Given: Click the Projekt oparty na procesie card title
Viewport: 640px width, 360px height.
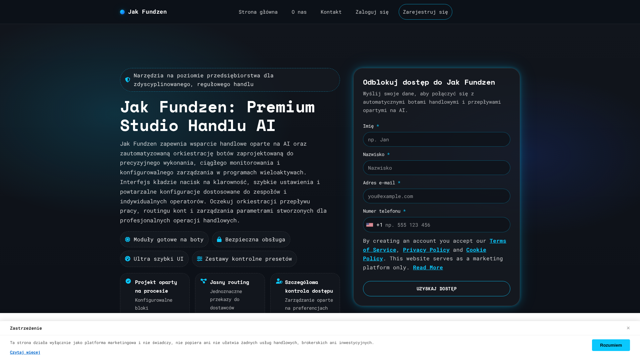Looking at the screenshot, I should click(156, 286).
